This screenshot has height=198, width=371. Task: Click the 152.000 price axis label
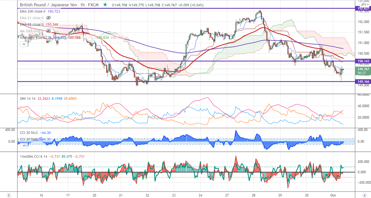click(x=364, y=22)
